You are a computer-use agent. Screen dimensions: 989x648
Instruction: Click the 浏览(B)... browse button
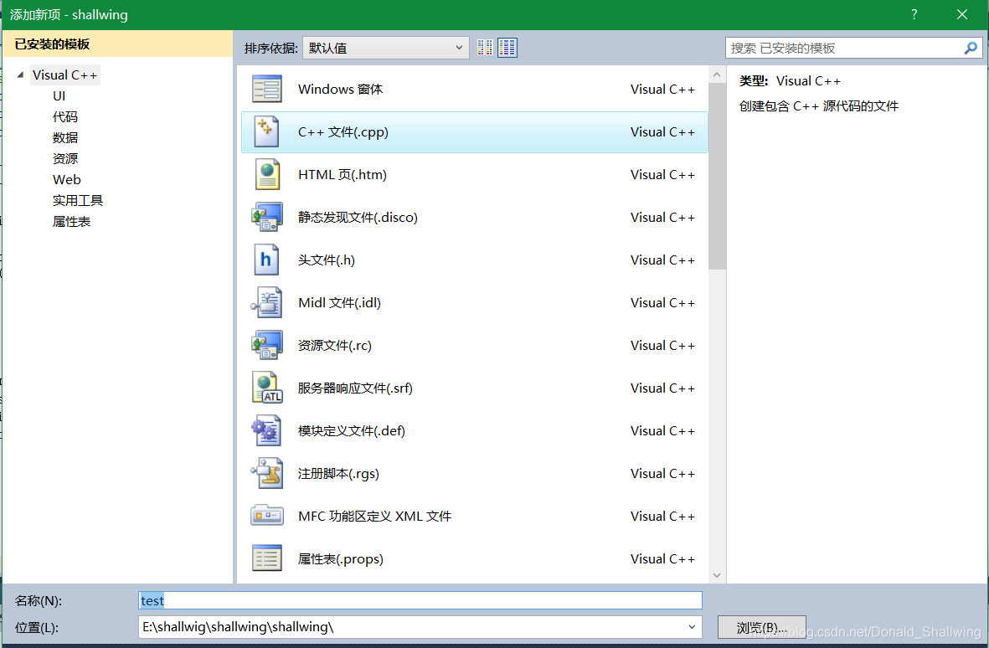pyautogui.click(x=762, y=628)
